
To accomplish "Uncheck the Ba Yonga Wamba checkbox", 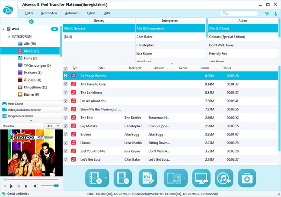I will (x=66, y=76).
